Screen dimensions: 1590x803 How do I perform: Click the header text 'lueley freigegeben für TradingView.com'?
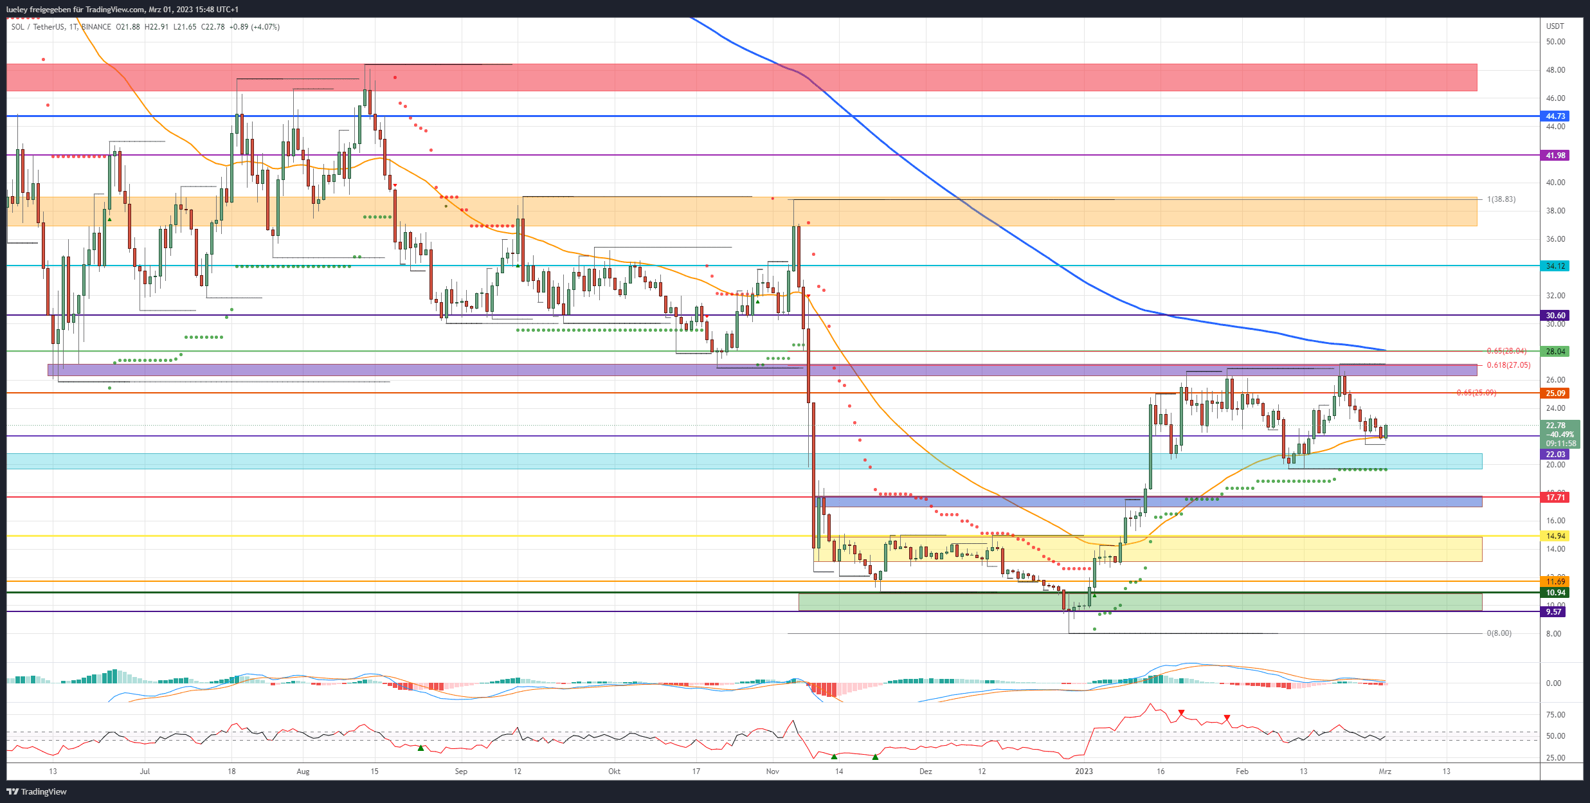coord(75,10)
